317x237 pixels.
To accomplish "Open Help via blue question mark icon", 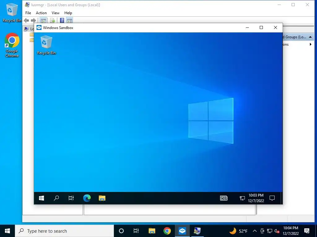I will (x=62, y=20).
